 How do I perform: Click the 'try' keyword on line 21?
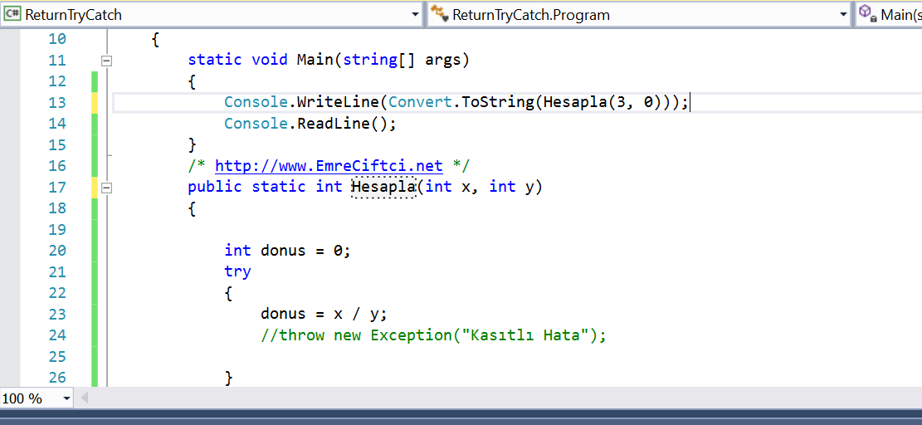pyautogui.click(x=237, y=271)
